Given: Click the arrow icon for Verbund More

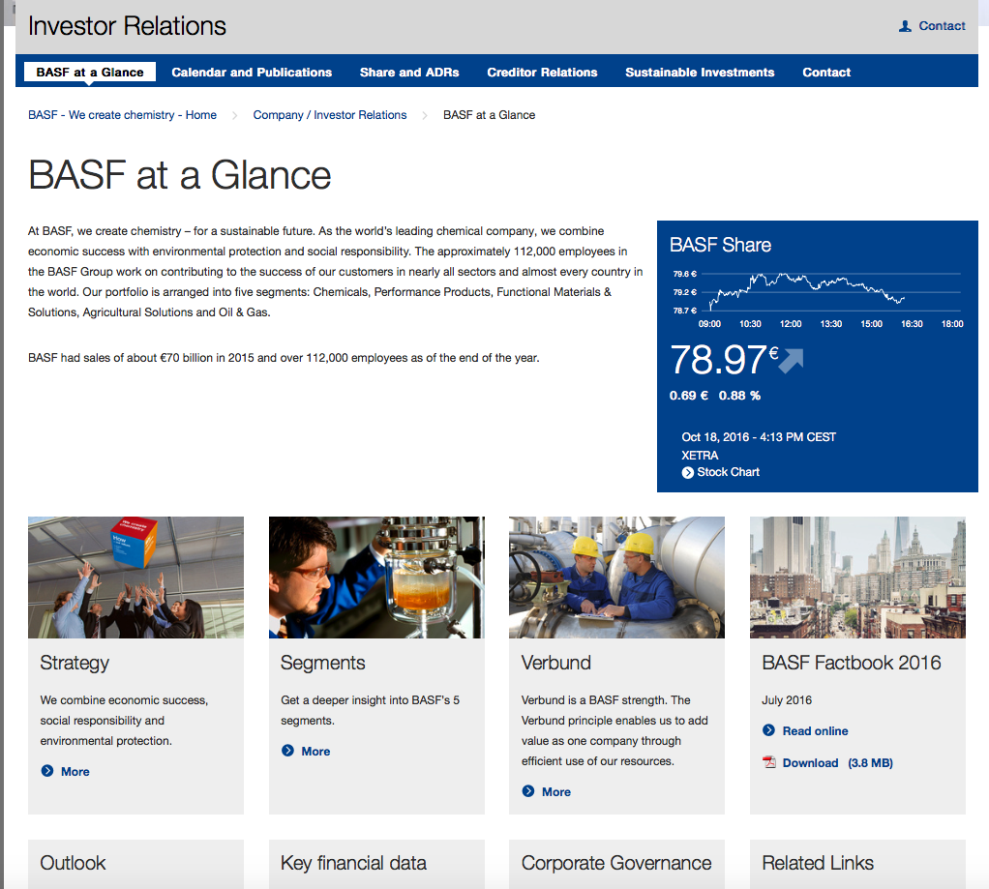Looking at the screenshot, I should tap(528, 790).
